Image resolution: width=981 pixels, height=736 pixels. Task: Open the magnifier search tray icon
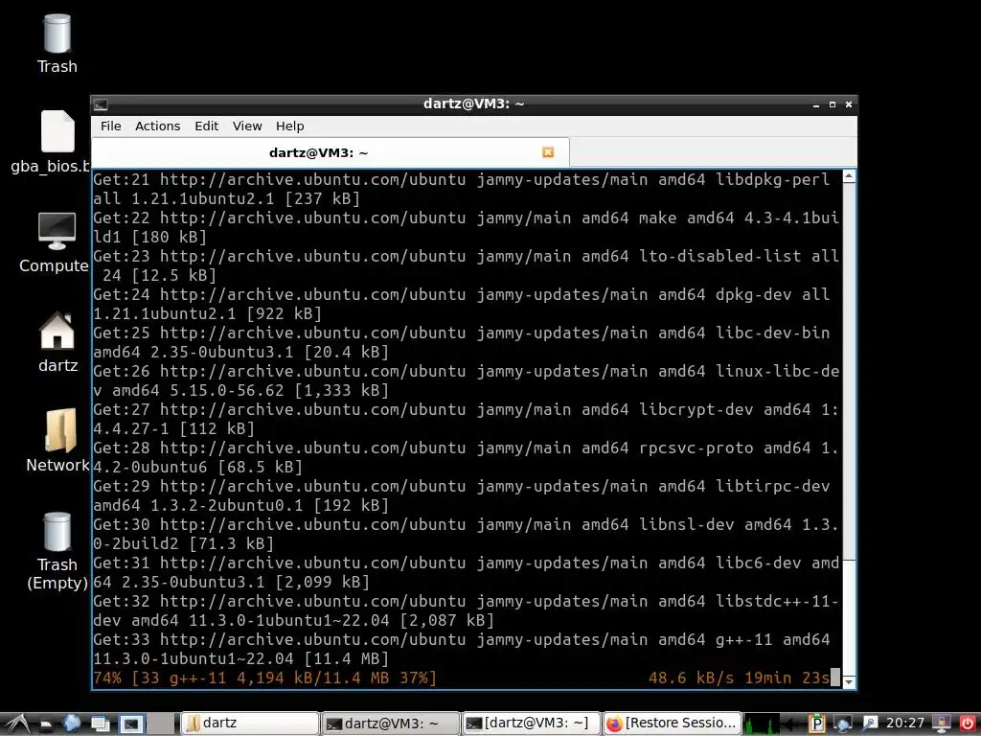click(x=870, y=723)
